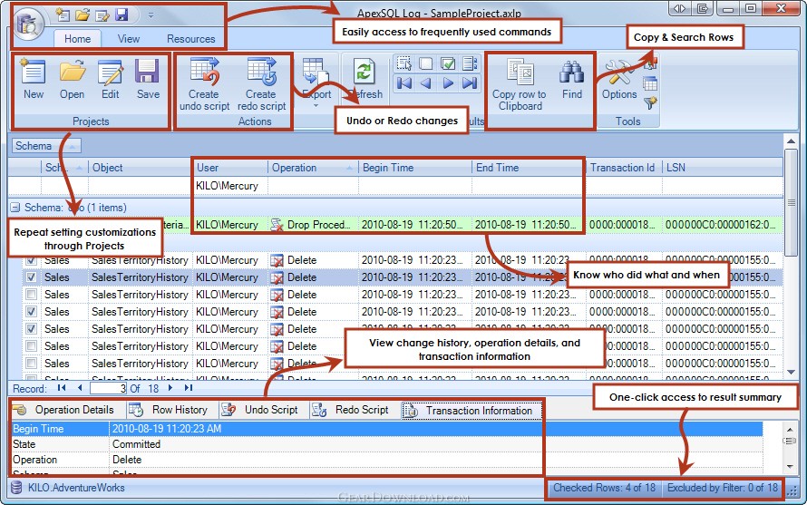This screenshot has width=807, height=505.
Task: Switch to the Resources ribbon tab
Action: coord(191,39)
